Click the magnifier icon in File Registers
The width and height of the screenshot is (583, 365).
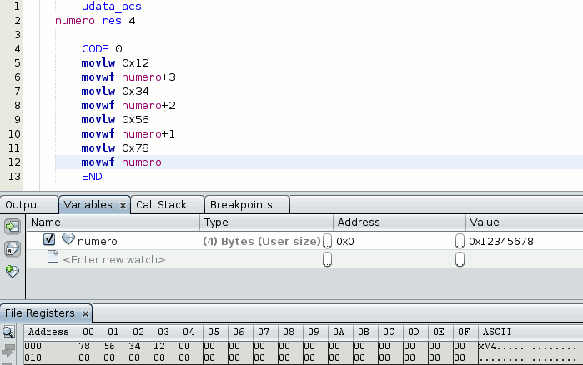[x=8, y=332]
